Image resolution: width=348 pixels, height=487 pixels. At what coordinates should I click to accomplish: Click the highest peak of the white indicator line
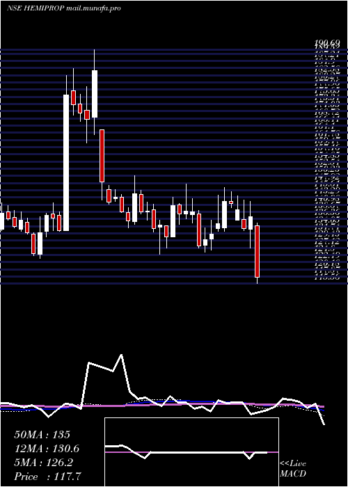click(x=121, y=355)
